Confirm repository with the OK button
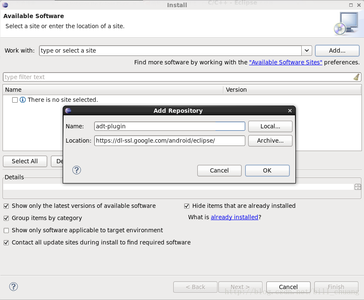 click(267, 171)
